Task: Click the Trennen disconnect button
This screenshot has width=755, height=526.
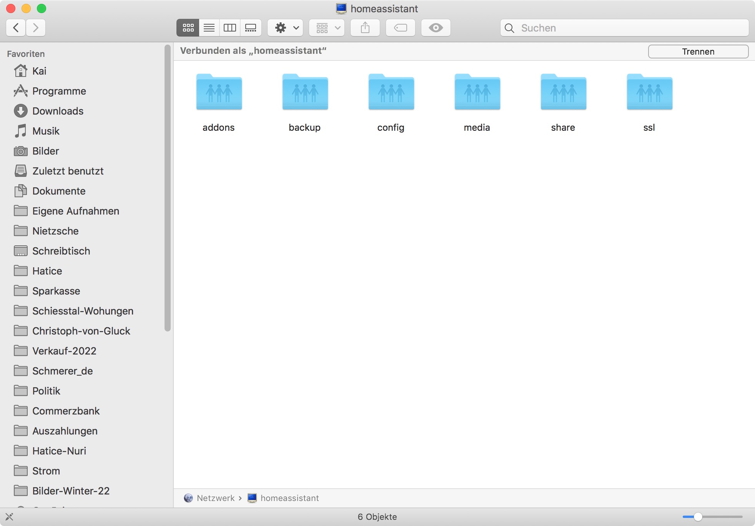Action: (698, 52)
